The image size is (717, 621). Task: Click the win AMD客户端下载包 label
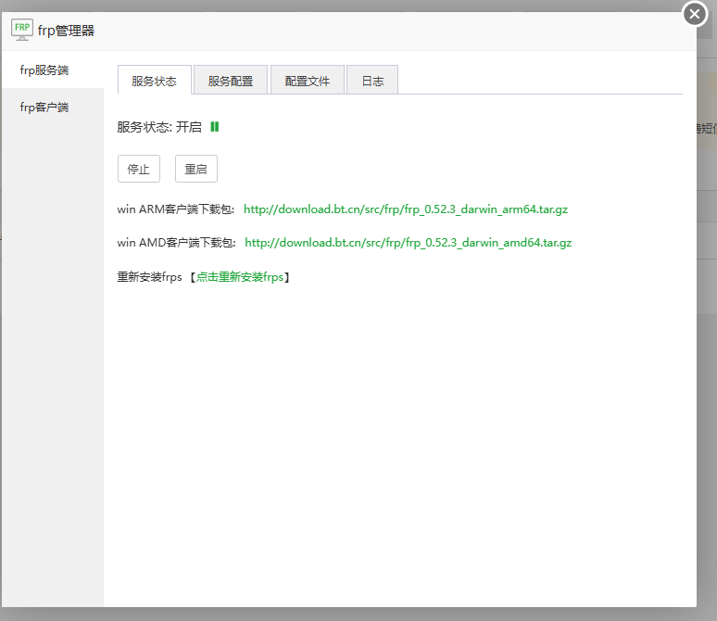pyautogui.click(x=177, y=243)
